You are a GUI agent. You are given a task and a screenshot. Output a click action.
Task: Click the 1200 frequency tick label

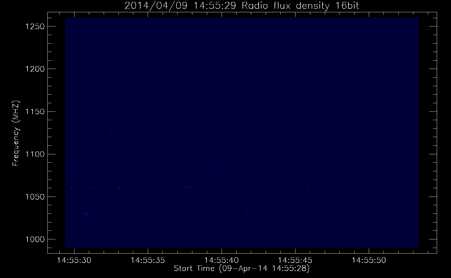point(35,69)
